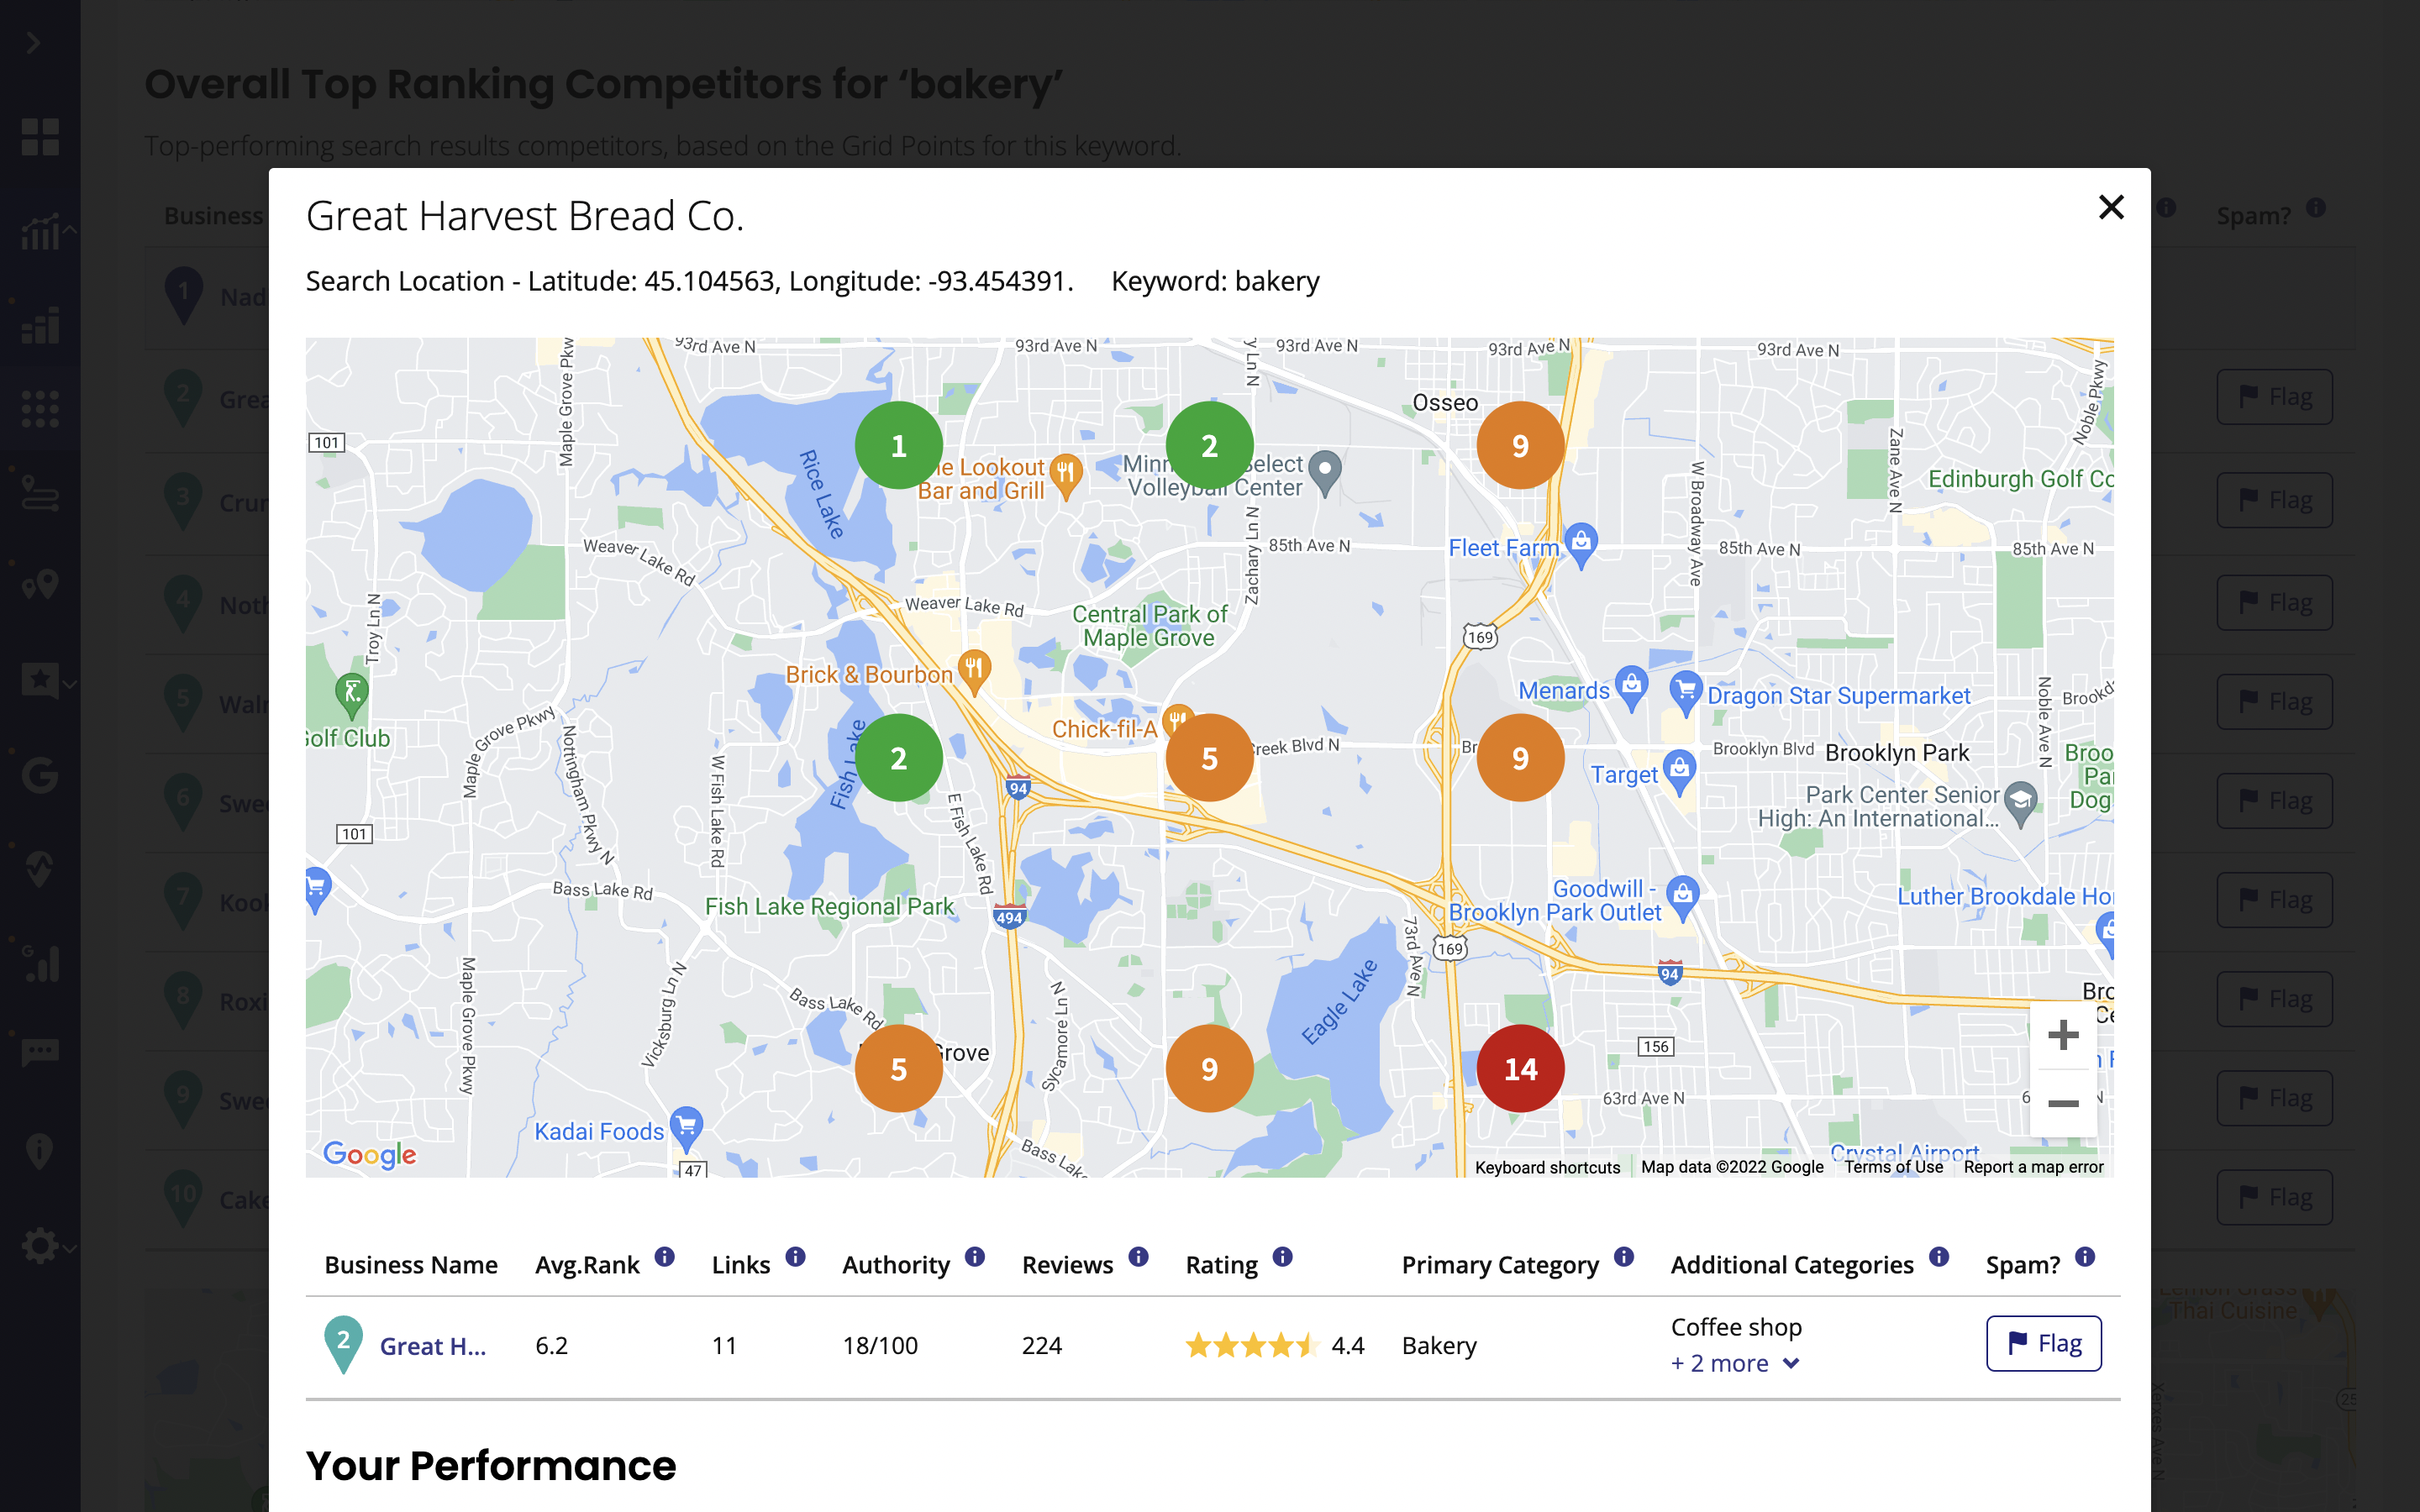The height and width of the screenshot is (1512, 2420).
Task: Click orange grid point 5 near Chick-fil-A
Action: point(1209,758)
